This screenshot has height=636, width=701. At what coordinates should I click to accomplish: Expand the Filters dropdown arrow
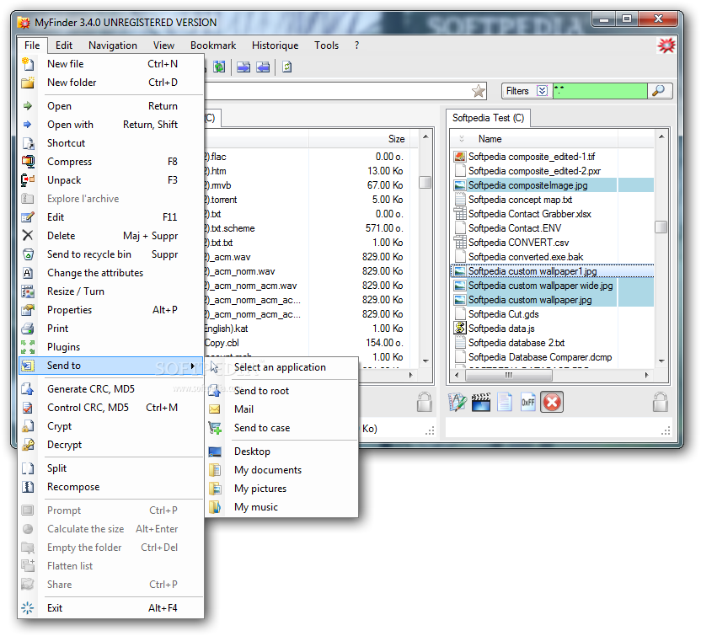click(542, 91)
